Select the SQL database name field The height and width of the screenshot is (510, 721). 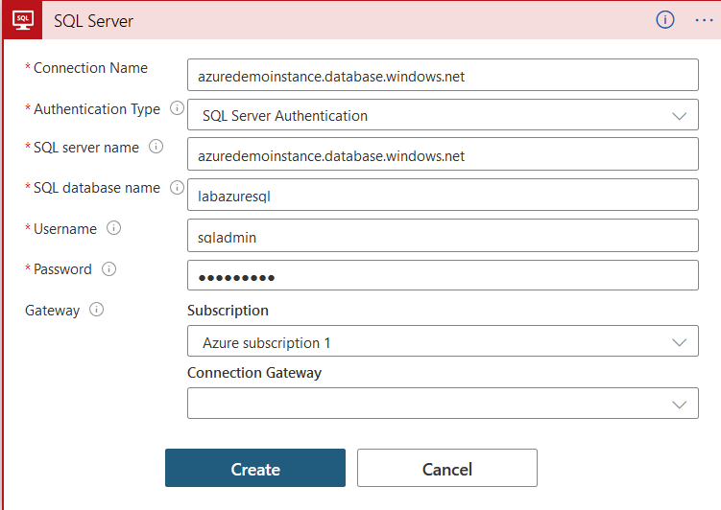(x=443, y=195)
